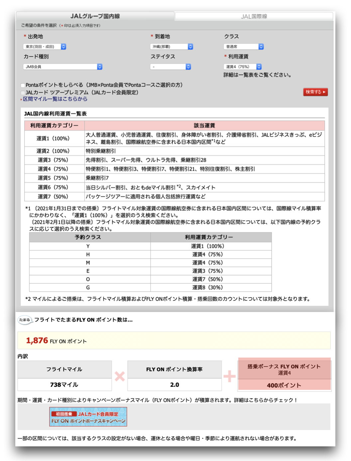Open the 利用運賃 dropdown set to 運賃4 (75%)
The height and width of the screenshot is (461, 351).
tap(243, 67)
